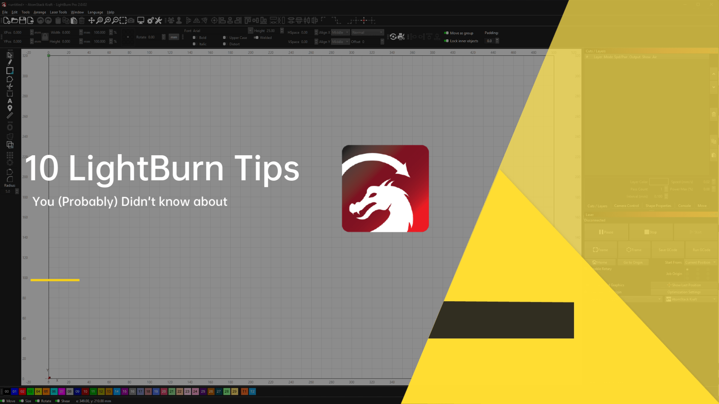Select the Radius corner tool
Viewport: 719px width, 404px height.
coord(10,179)
